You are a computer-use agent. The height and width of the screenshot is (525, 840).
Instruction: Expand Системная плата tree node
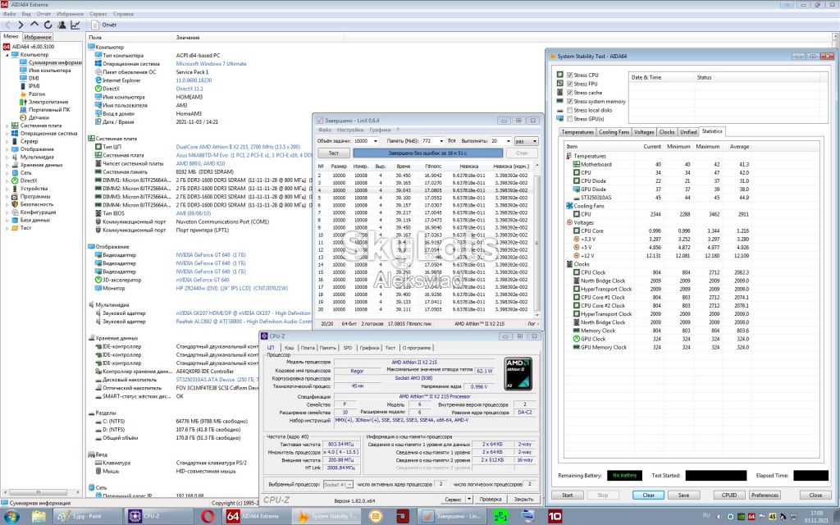coord(7,126)
